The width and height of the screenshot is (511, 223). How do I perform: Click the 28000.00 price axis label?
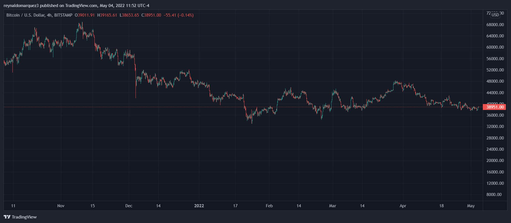coord(495,138)
